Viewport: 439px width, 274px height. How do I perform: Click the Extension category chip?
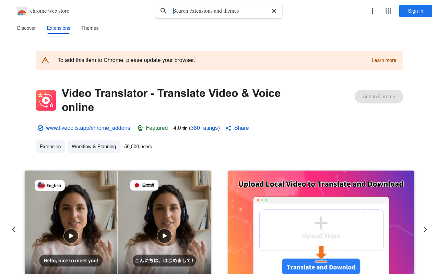click(x=50, y=147)
